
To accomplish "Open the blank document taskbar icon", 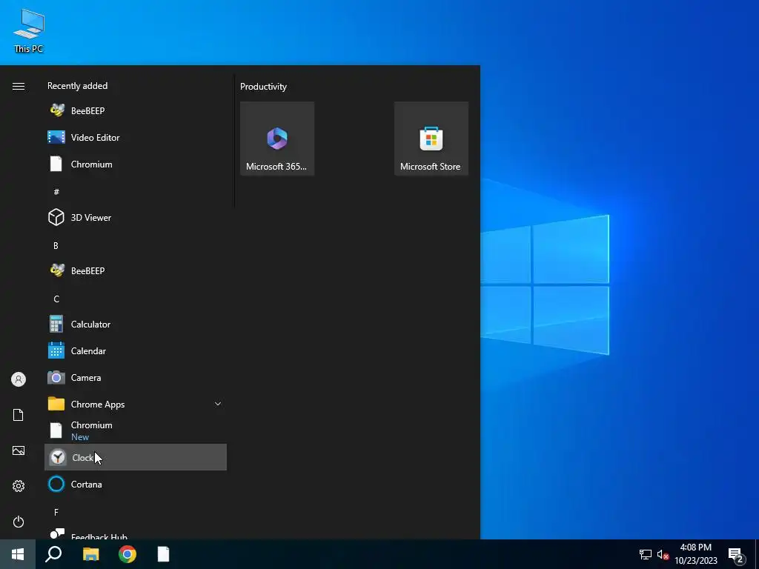I will (x=164, y=554).
